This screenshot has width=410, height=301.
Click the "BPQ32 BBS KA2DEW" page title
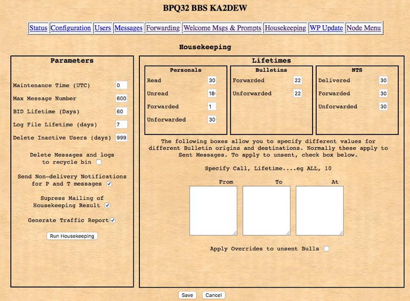pos(205,8)
